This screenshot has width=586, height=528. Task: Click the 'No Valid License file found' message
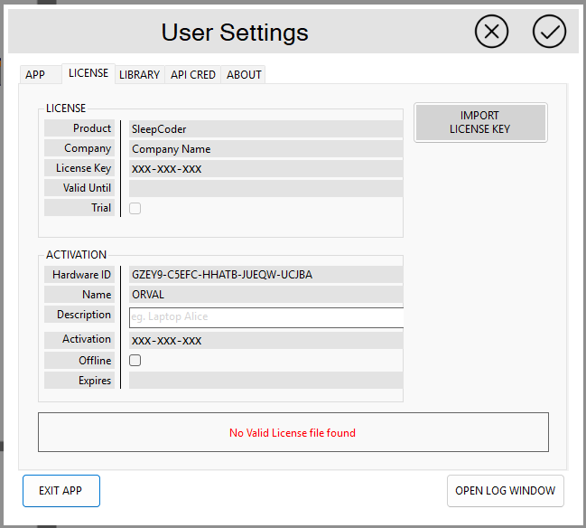(x=293, y=433)
